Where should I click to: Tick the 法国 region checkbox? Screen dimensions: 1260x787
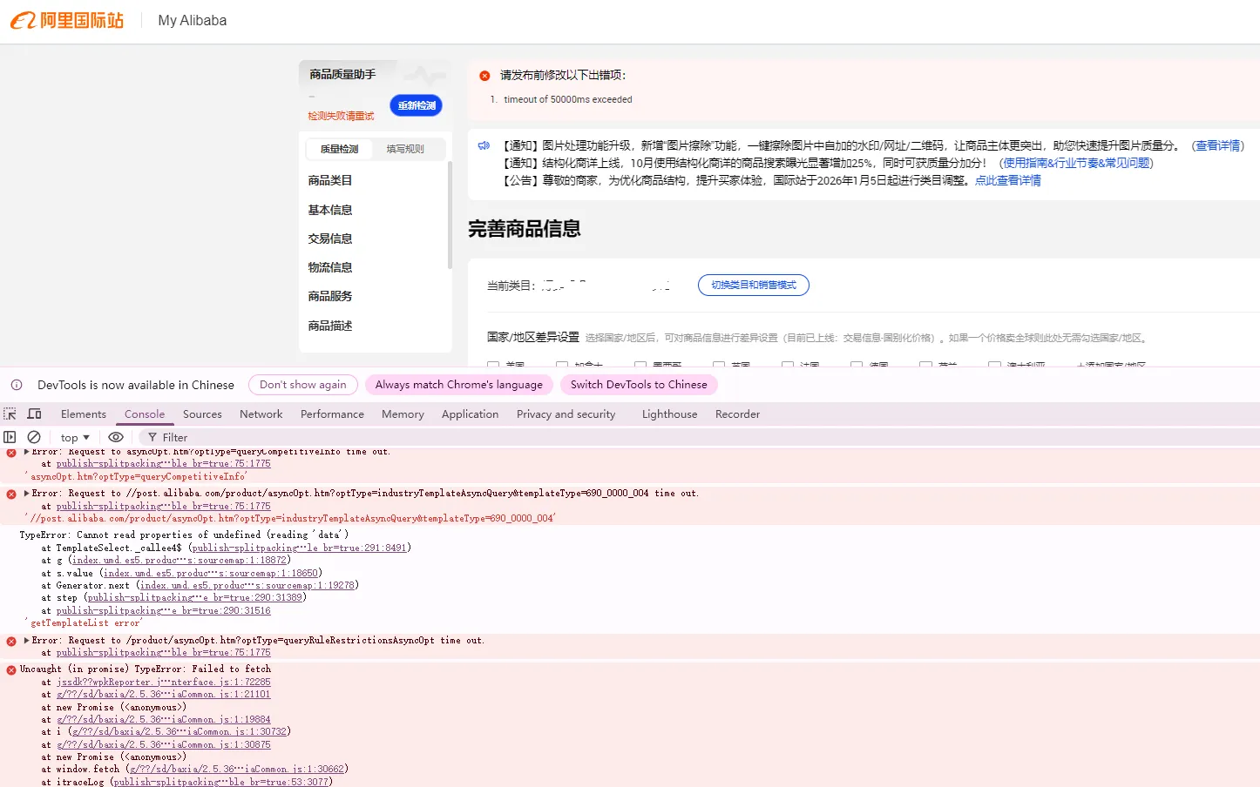pyautogui.click(x=787, y=364)
